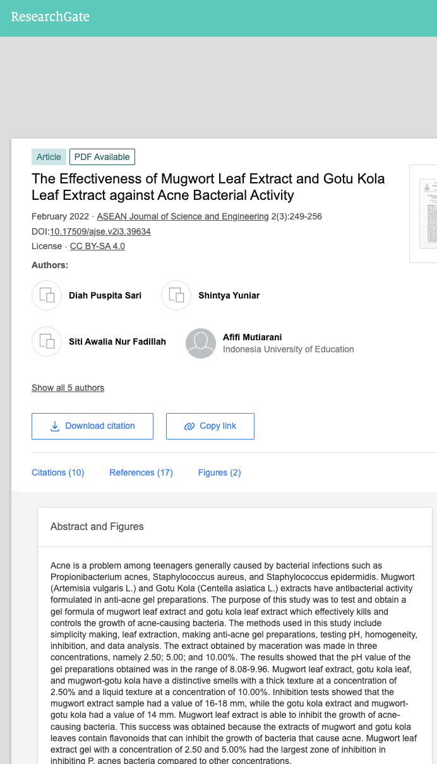The image size is (437, 764).
Task: Click the Download citation button
Action: click(92, 426)
